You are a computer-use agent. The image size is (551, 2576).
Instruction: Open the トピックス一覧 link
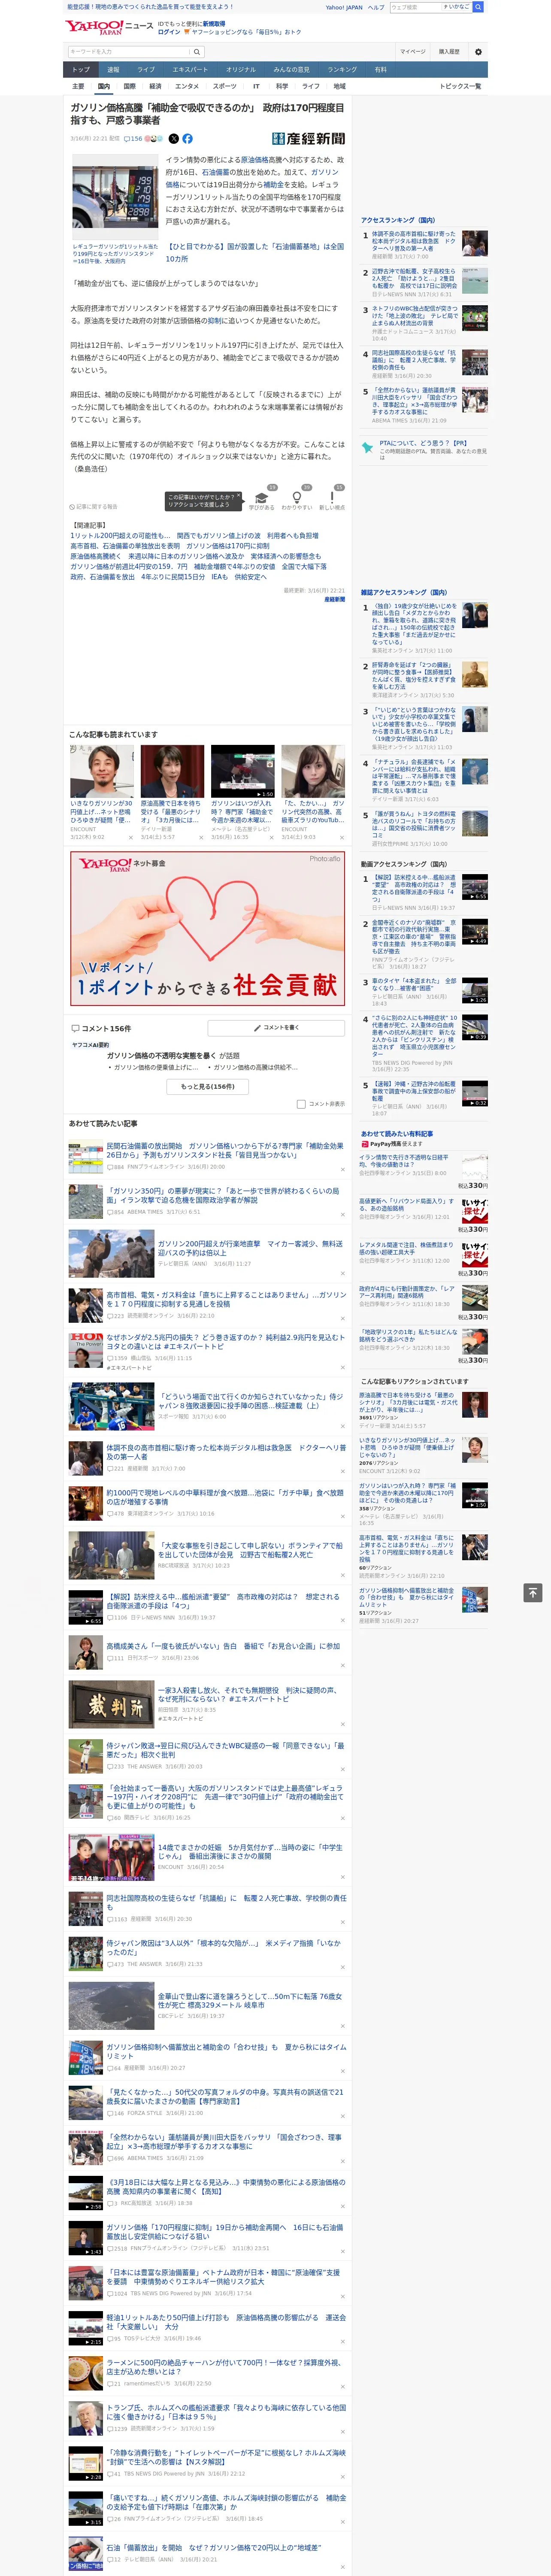(x=460, y=86)
